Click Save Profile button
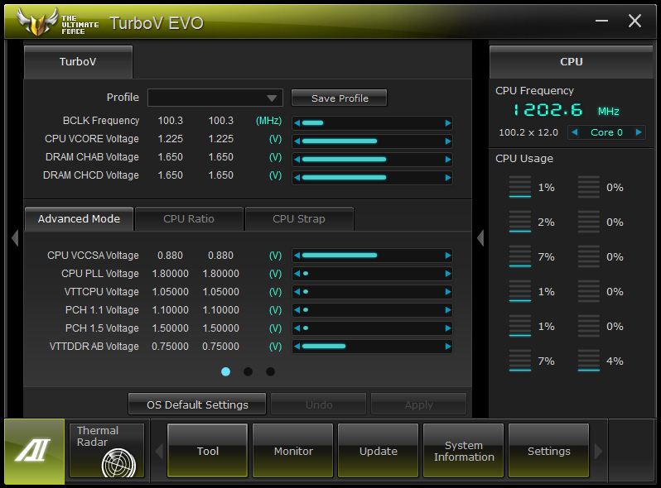The image size is (661, 488). tap(340, 98)
